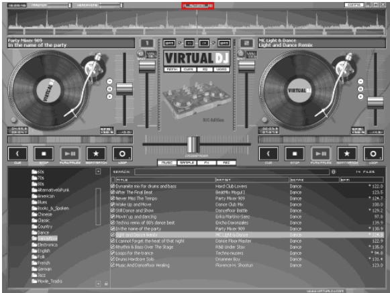Click the left turntable vinyl platter

(48, 91)
